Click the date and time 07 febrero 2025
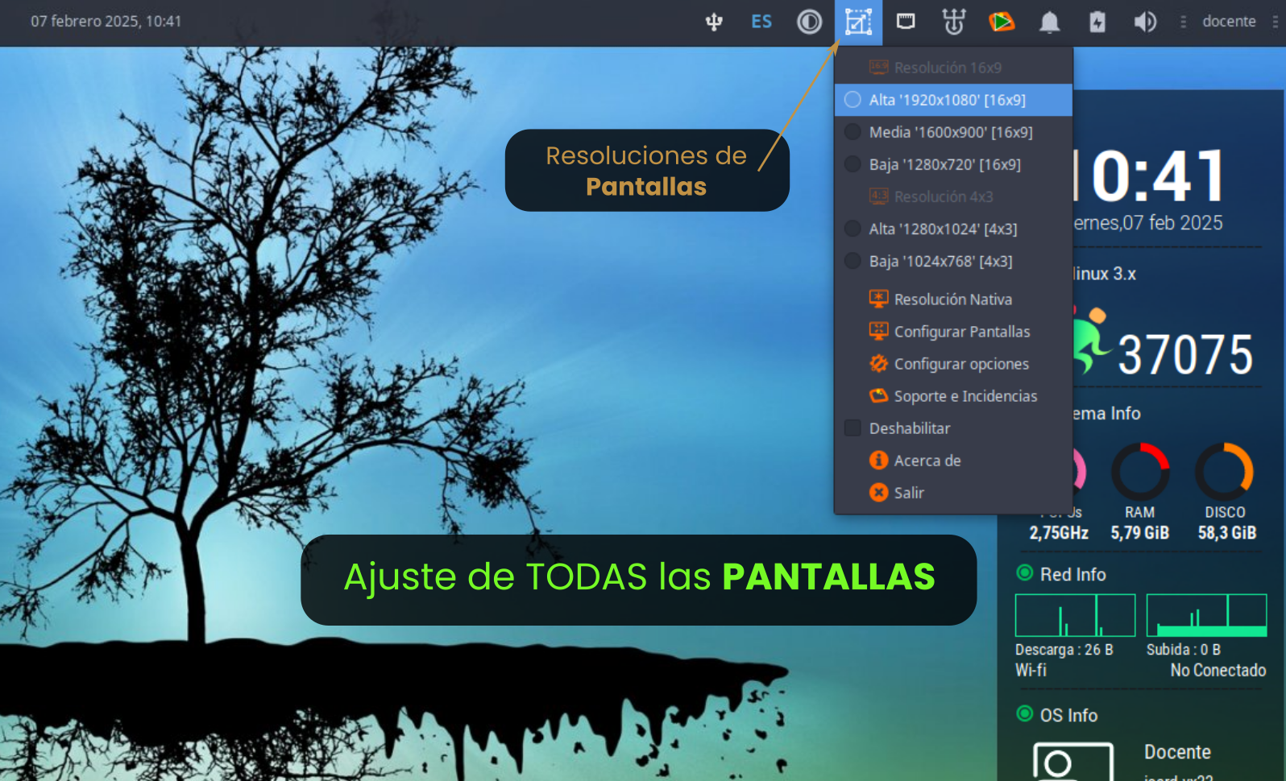 pyautogui.click(x=106, y=22)
